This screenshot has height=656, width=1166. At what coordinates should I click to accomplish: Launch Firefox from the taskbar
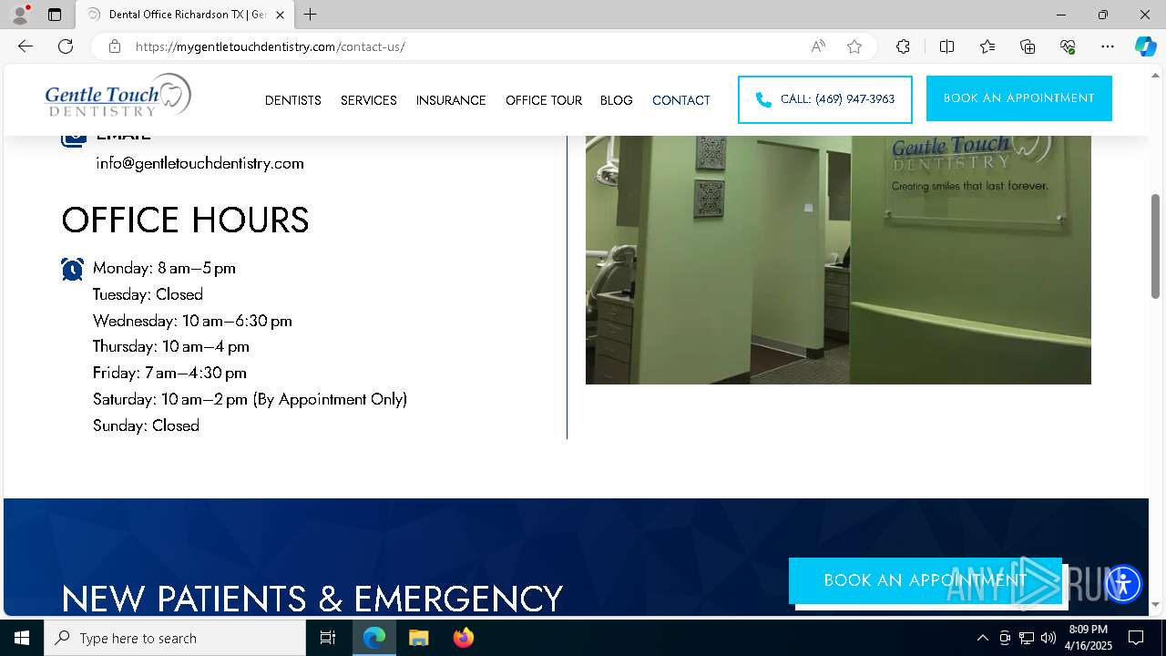pos(464,638)
